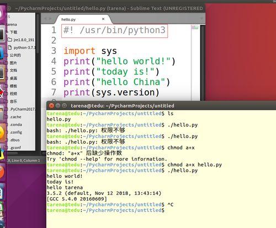The image size is (276, 228).
Task: Close the hello.py tab
Action: pos(103,19)
